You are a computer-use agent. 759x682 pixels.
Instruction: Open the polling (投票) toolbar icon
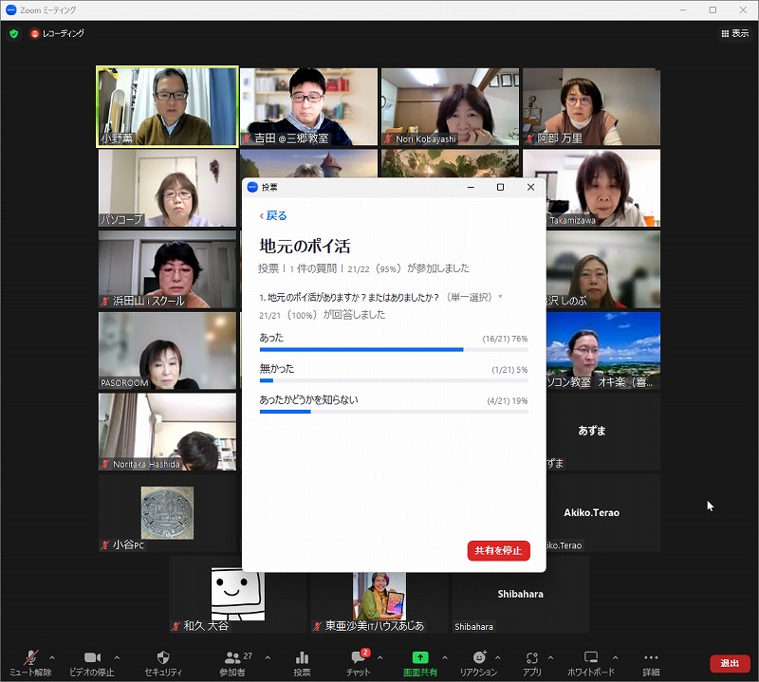[x=302, y=657]
